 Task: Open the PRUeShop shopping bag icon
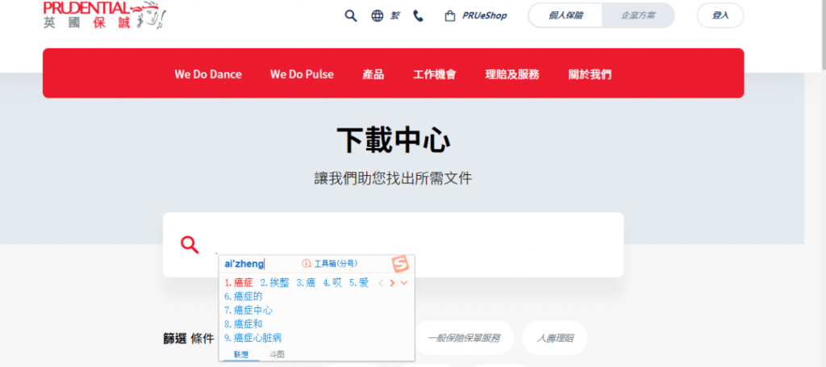pyautogui.click(x=450, y=16)
